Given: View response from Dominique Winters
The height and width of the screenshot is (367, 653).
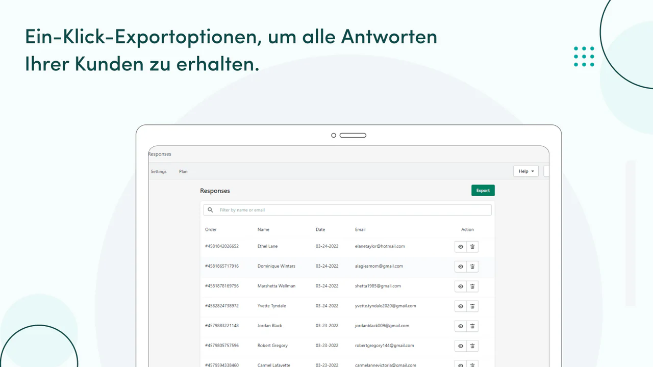Looking at the screenshot, I should tap(461, 267).
